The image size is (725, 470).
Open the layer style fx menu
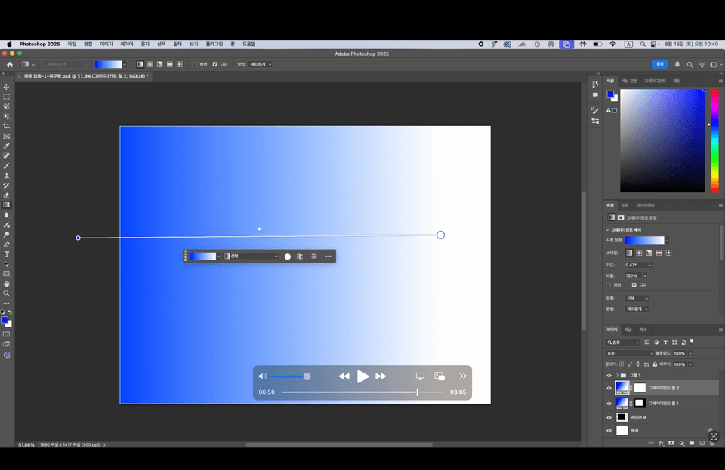(662, 443)
